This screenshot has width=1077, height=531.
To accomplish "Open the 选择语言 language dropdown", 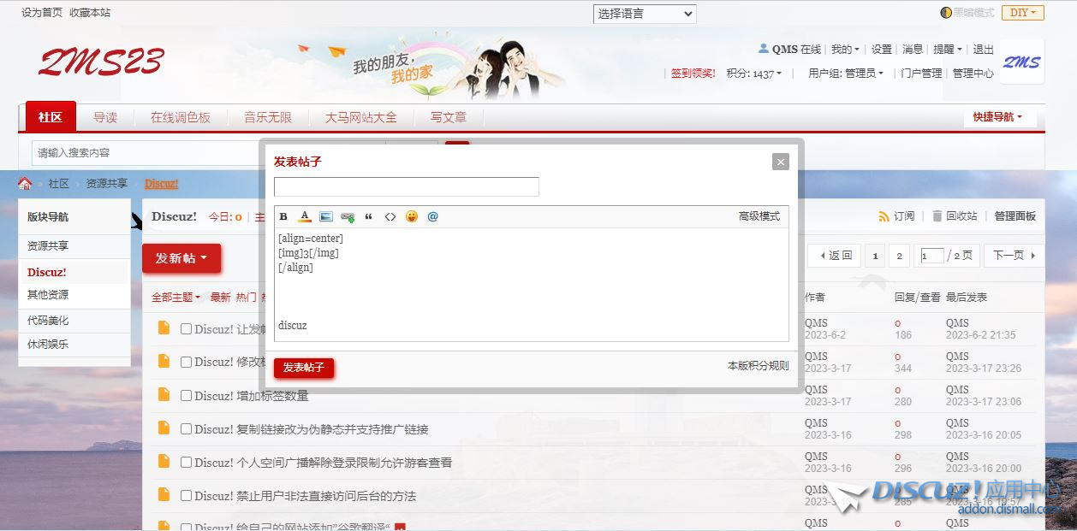I will [x=645, y=14].
